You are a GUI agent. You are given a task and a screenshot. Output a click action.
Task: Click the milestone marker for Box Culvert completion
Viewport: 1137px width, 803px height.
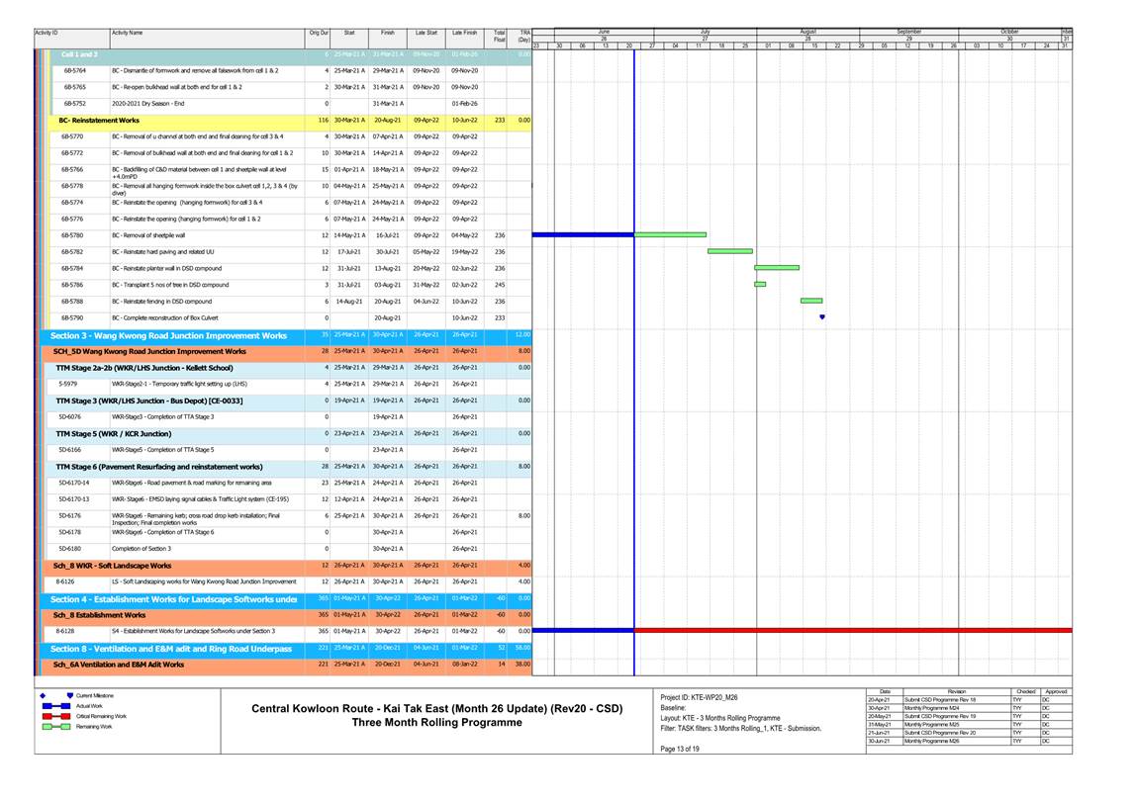[x=822, y=317]
